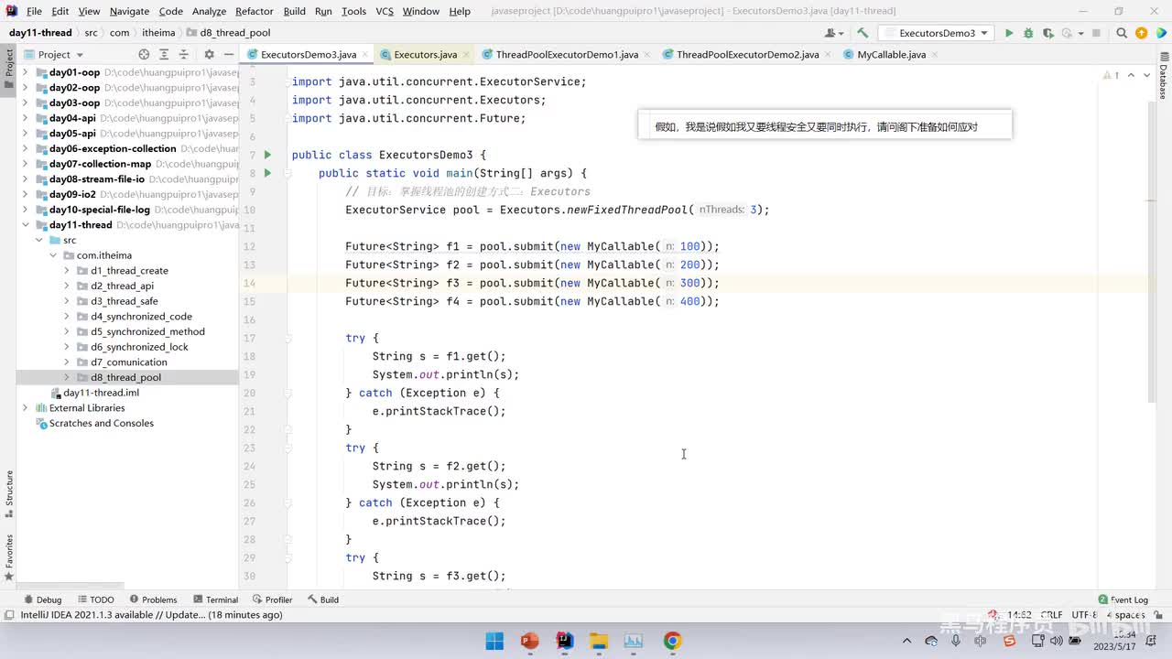Viewport: 1172px width, 659px height.
Task: Open the Navigate menu
Action: pyautogui.click(x=129, y=11)
